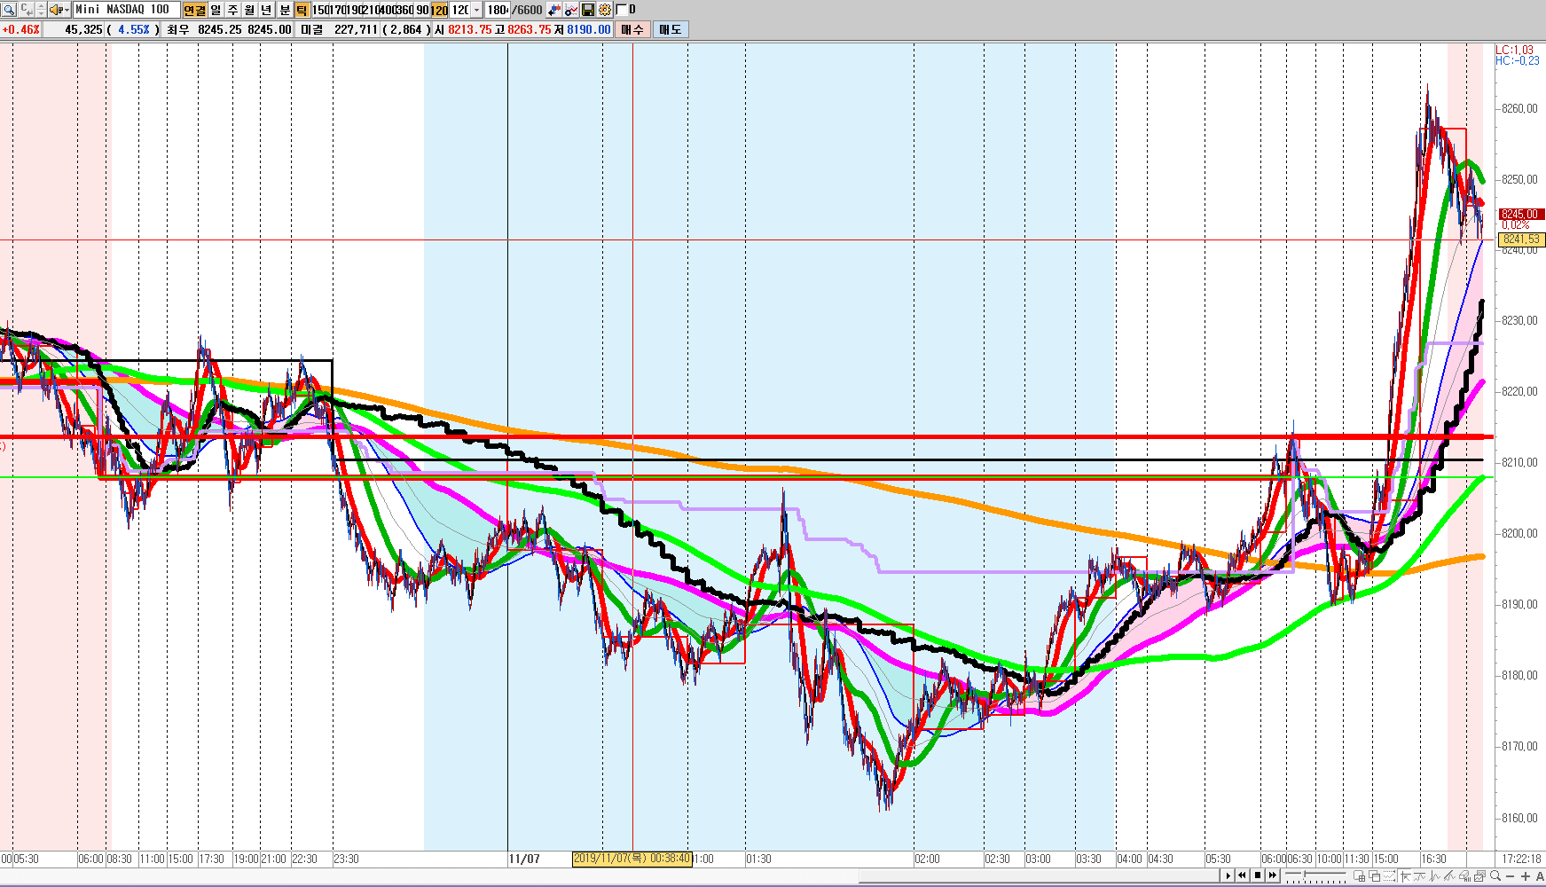Click the symbol search magnifier icon
The image size is (1546, 887).
8,10
